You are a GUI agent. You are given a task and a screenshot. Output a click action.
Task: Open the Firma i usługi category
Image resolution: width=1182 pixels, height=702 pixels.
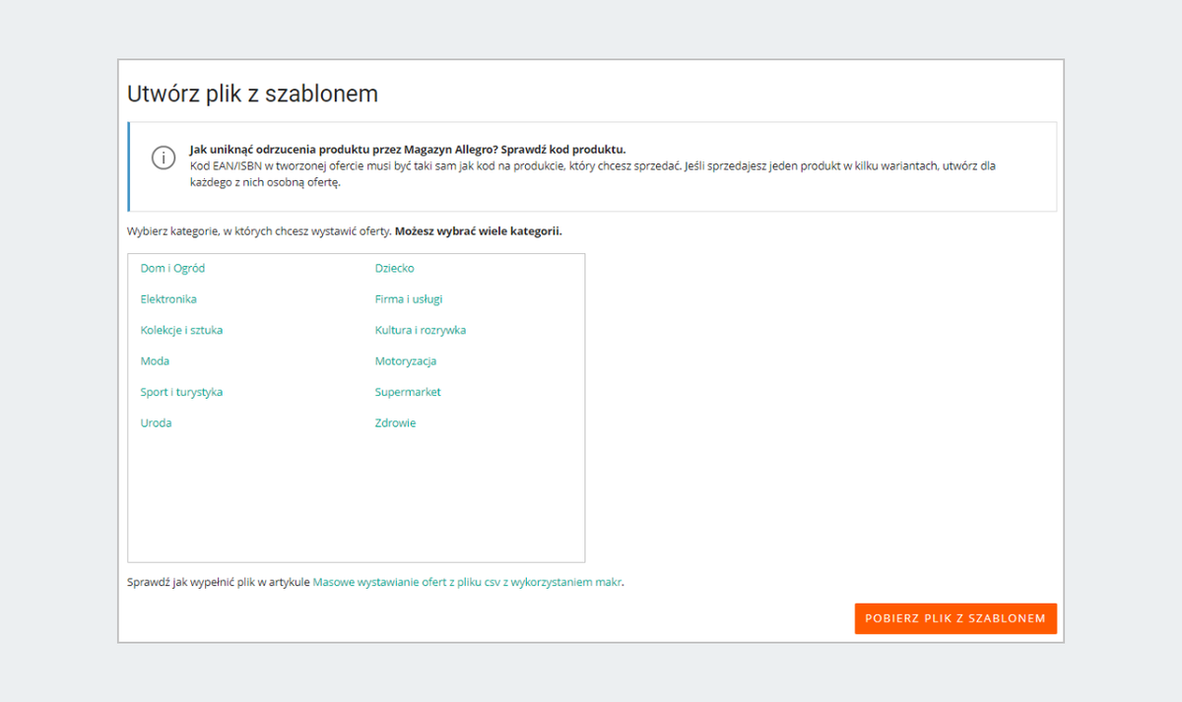point(402,299)
